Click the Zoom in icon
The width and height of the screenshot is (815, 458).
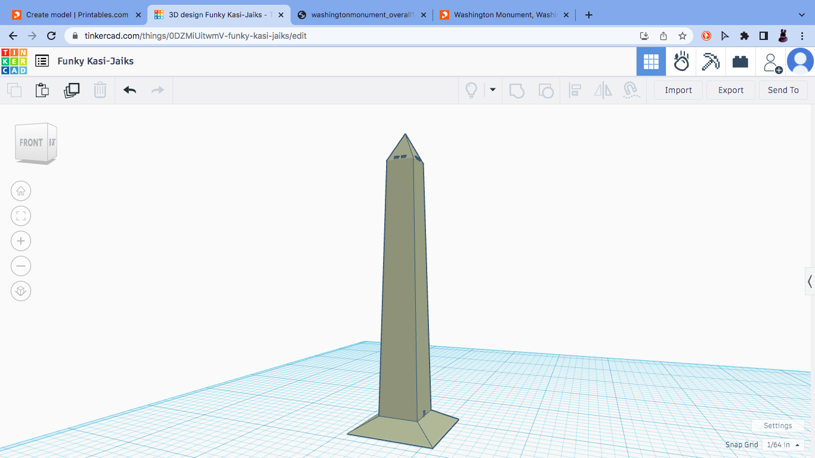click(x=21, y=241)
